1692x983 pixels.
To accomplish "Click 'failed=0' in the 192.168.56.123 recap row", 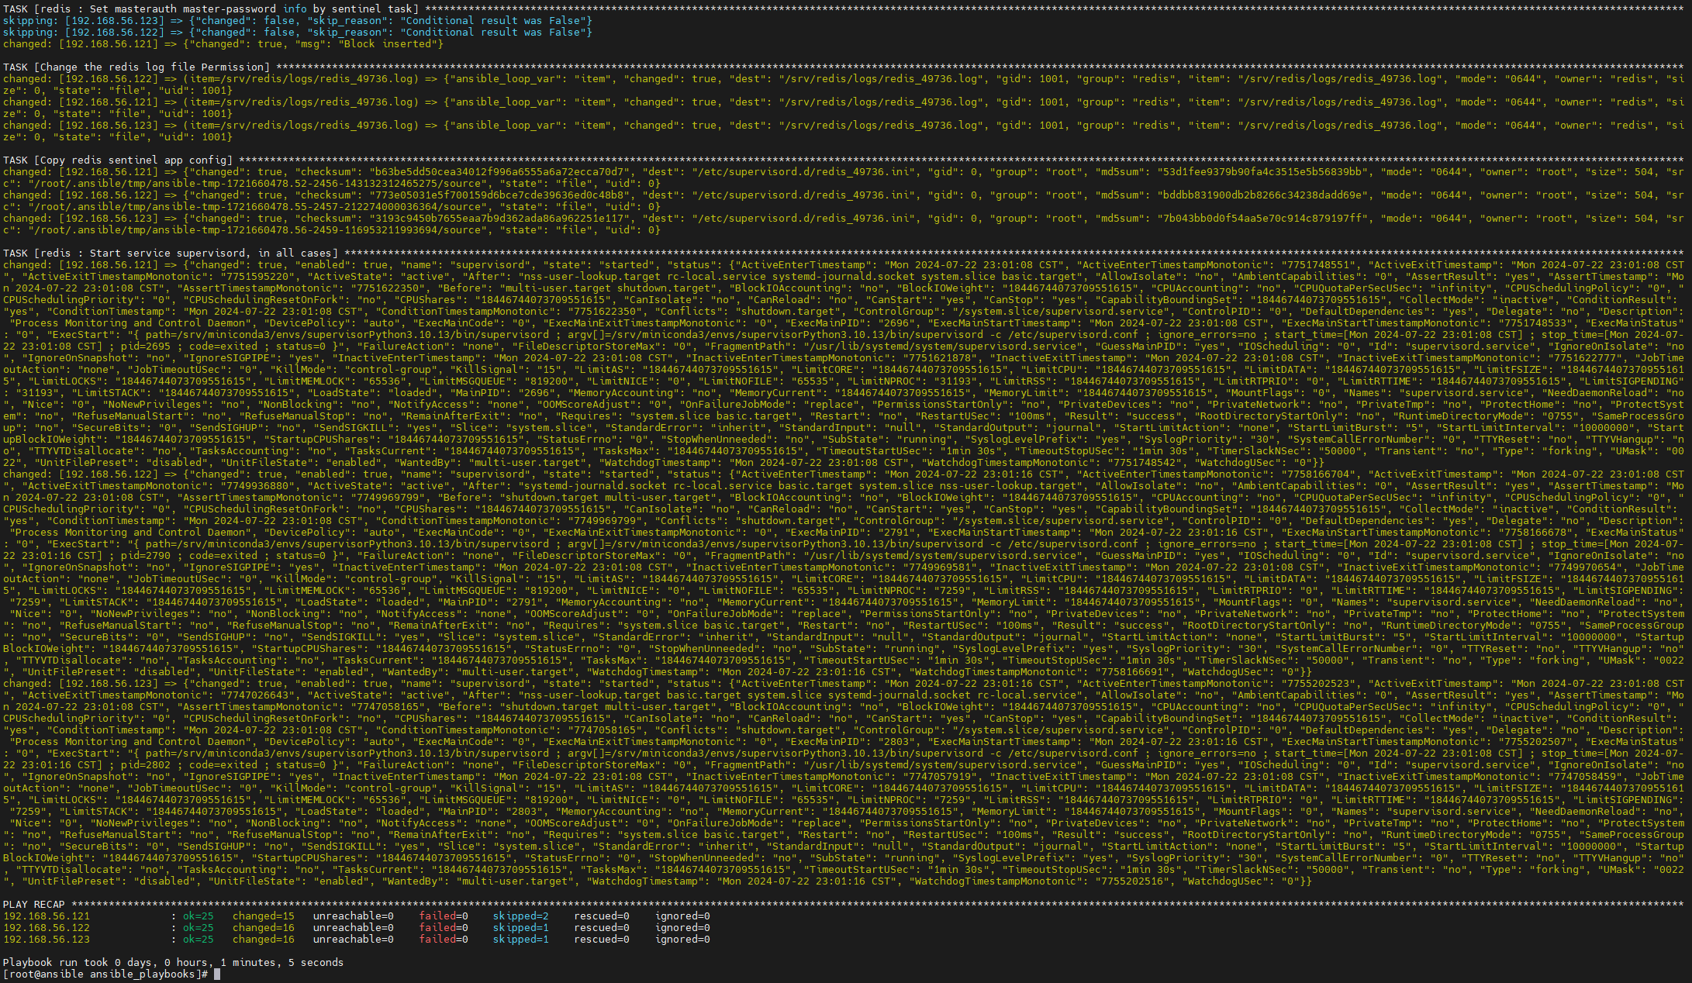I will (444, 940).
